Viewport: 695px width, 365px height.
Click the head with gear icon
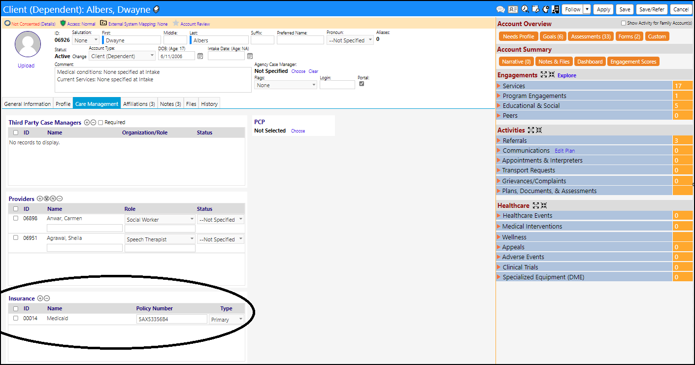point(546,9)
